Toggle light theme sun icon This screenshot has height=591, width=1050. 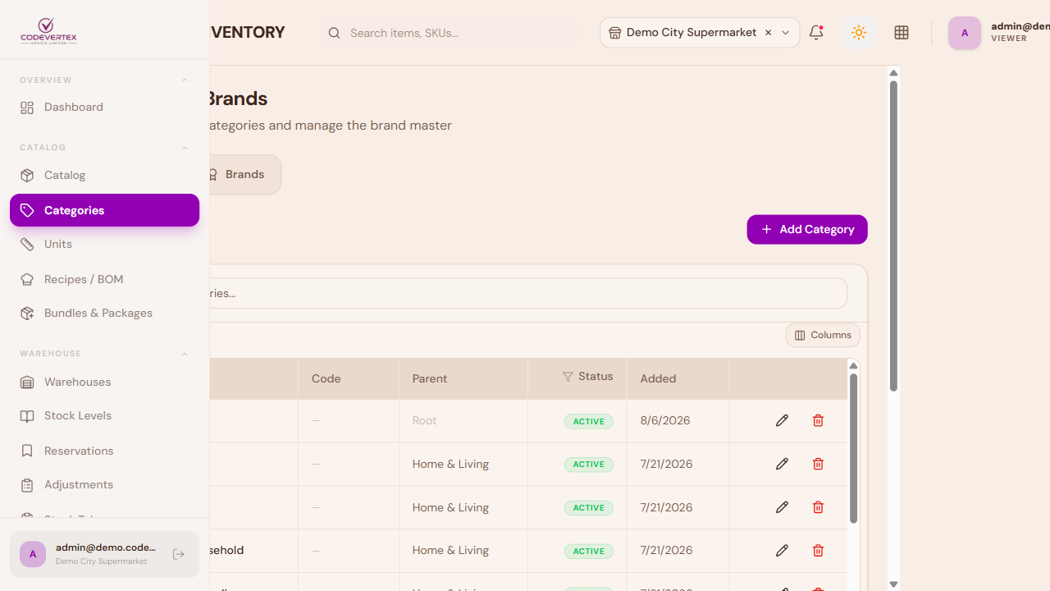[859, 33]
